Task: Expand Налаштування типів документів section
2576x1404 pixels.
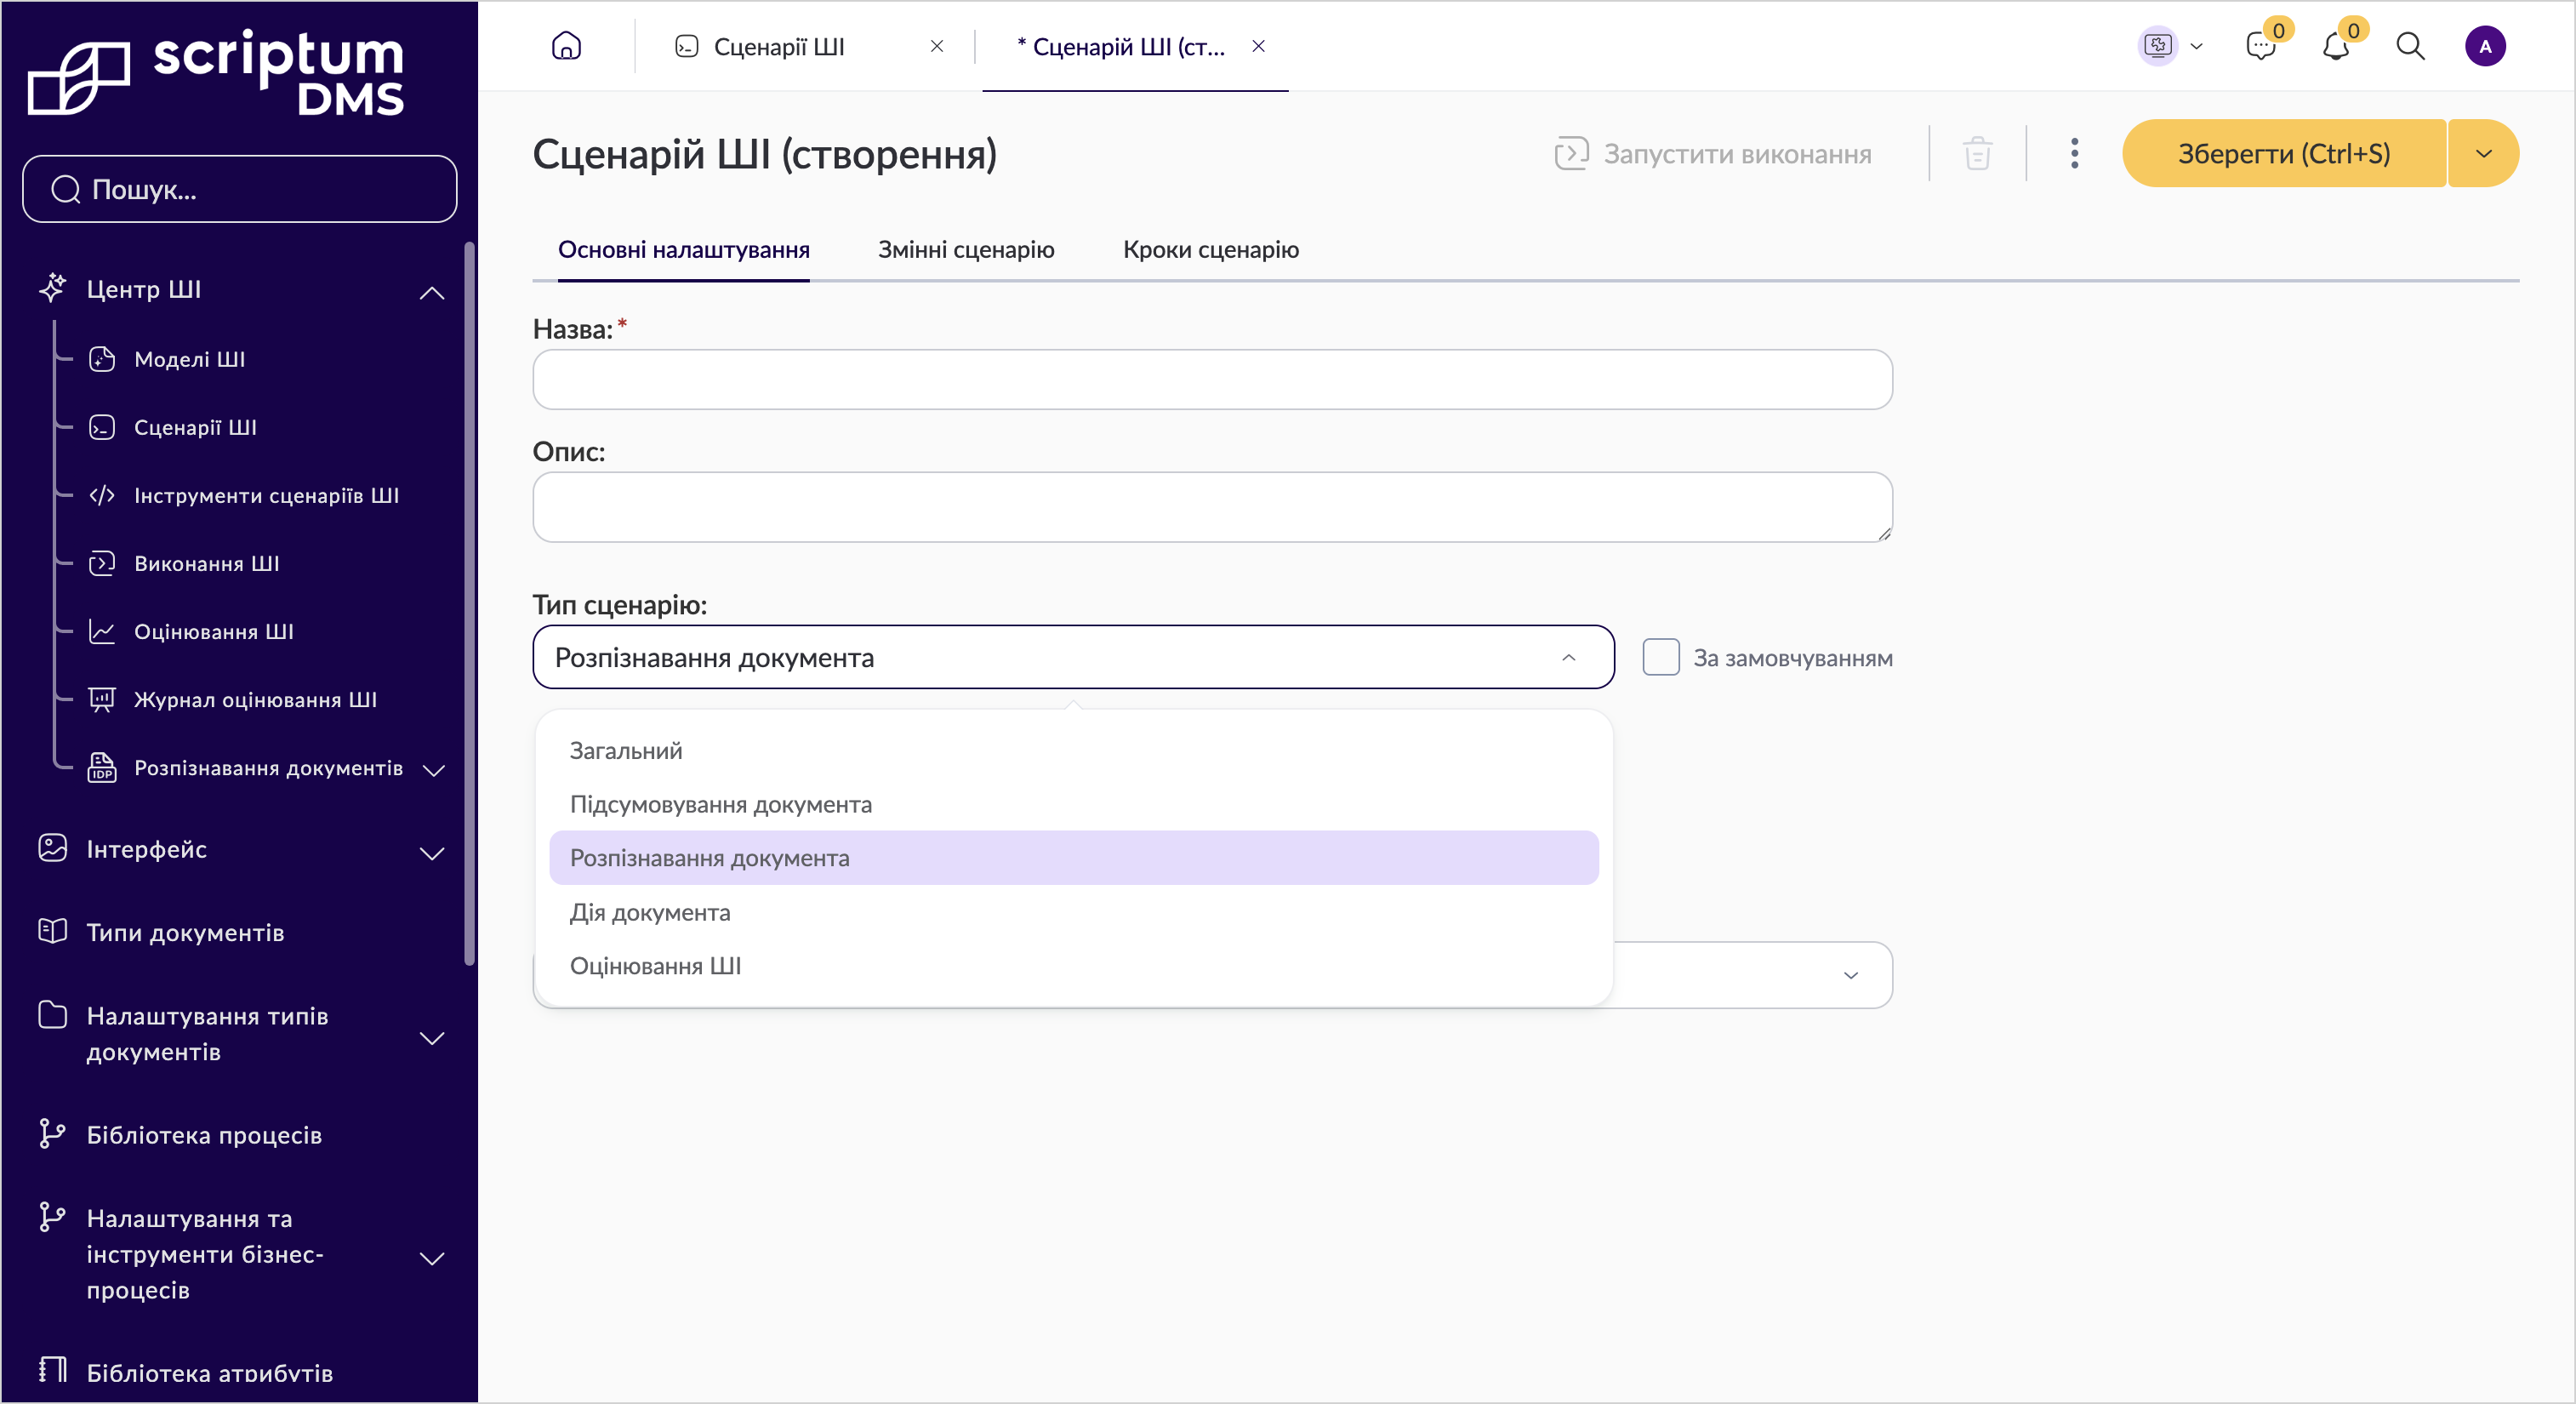Action: tap(432, 1038)
